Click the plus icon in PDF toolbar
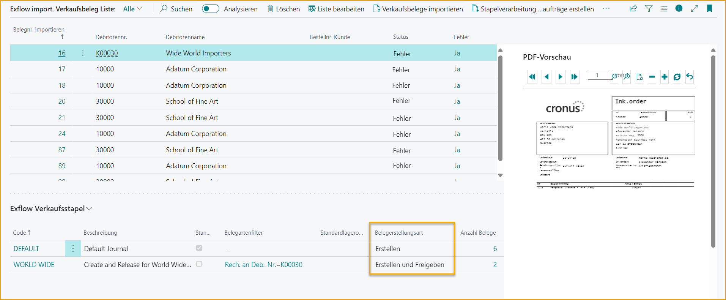This screenshot has height=300, width=726. click(x=664, y=77)
